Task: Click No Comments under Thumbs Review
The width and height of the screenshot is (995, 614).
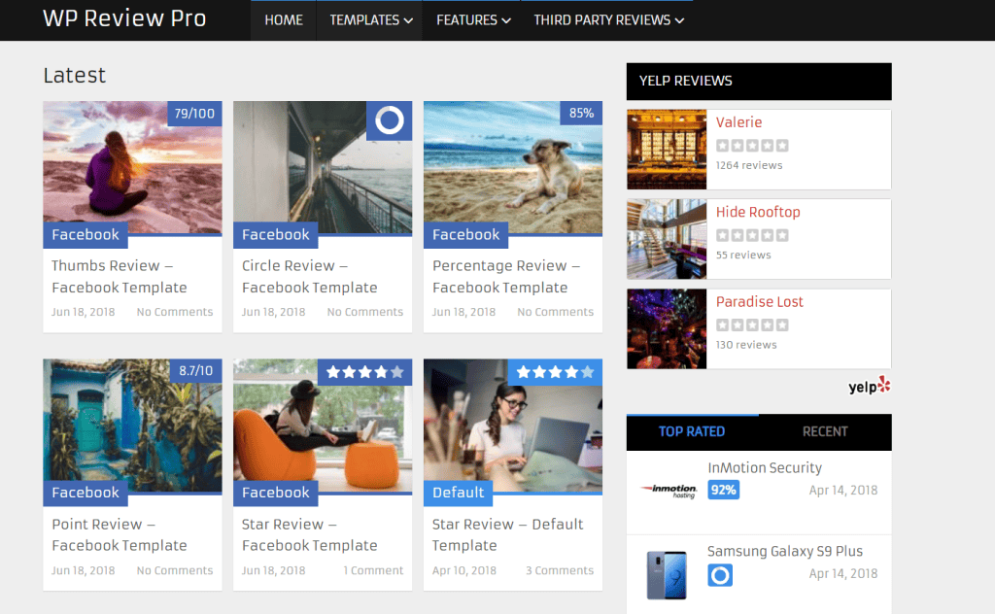Action: point(175,312)
